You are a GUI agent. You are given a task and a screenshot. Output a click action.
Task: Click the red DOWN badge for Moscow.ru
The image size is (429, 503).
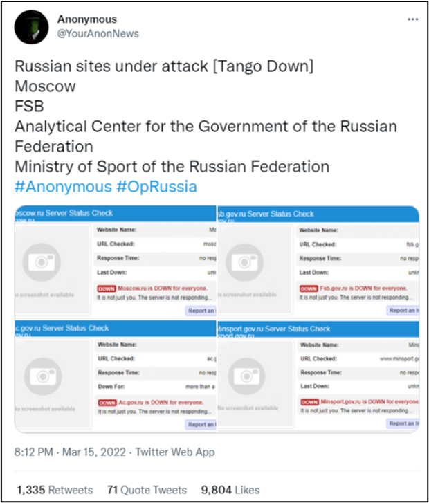tap(106, 289)
